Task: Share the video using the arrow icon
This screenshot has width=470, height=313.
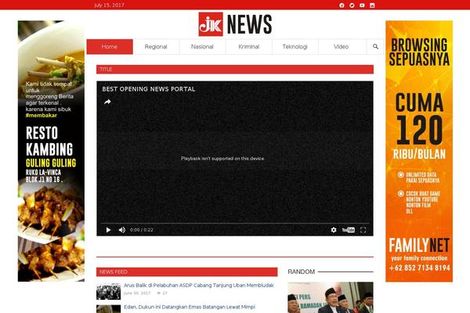Action: [107, 103]
